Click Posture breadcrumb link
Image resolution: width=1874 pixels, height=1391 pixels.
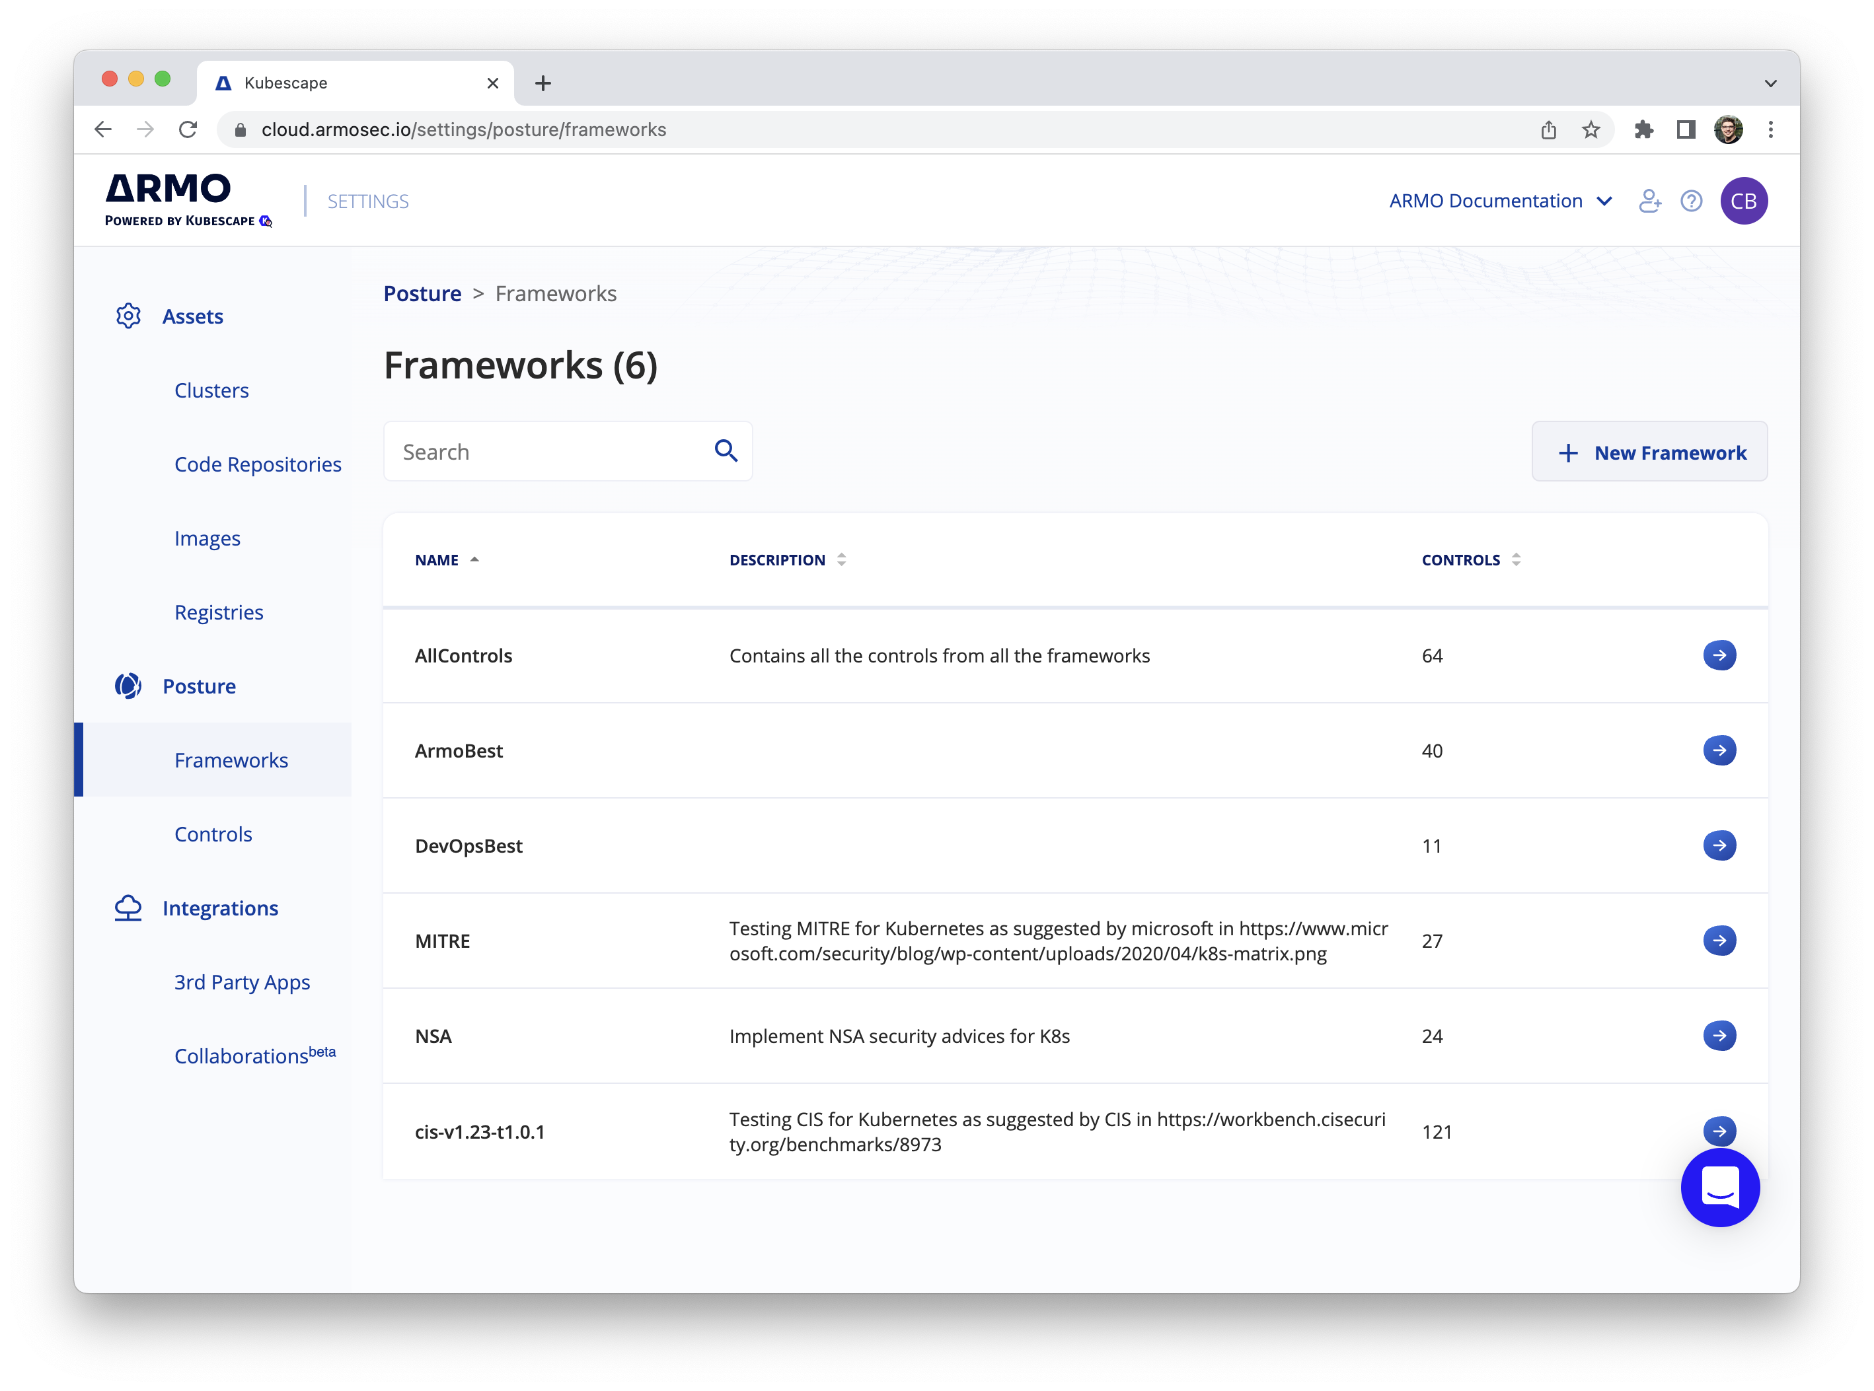(422, 294)
